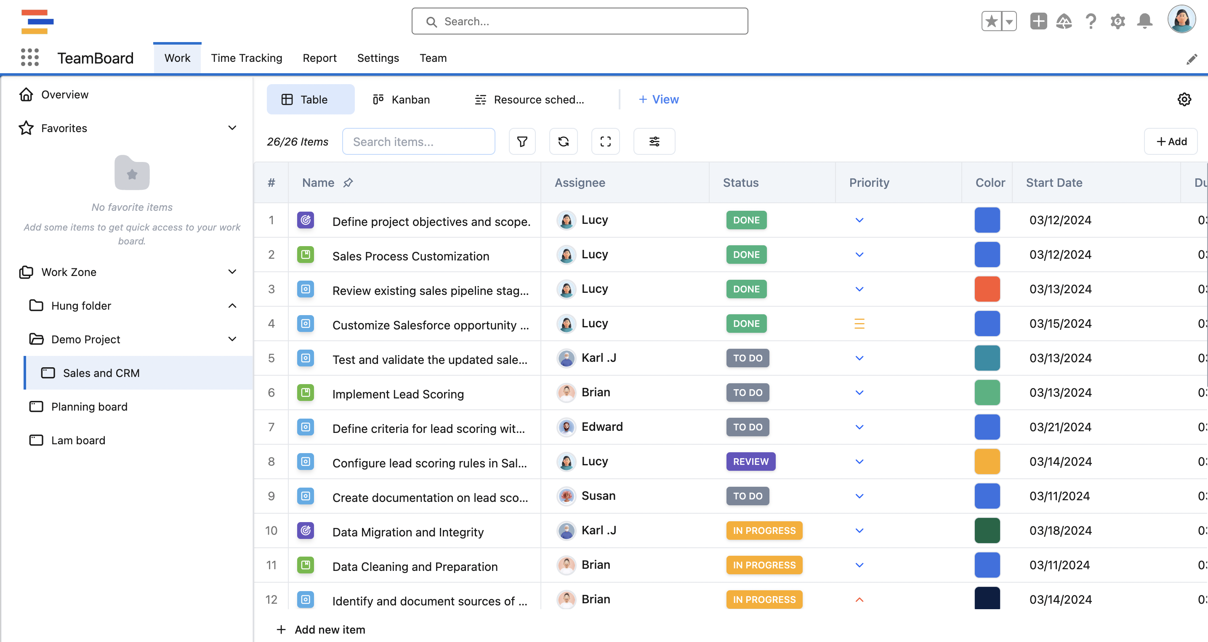Click the refresh items icon
Screen dimensions: 1208x642
point(563,141)
